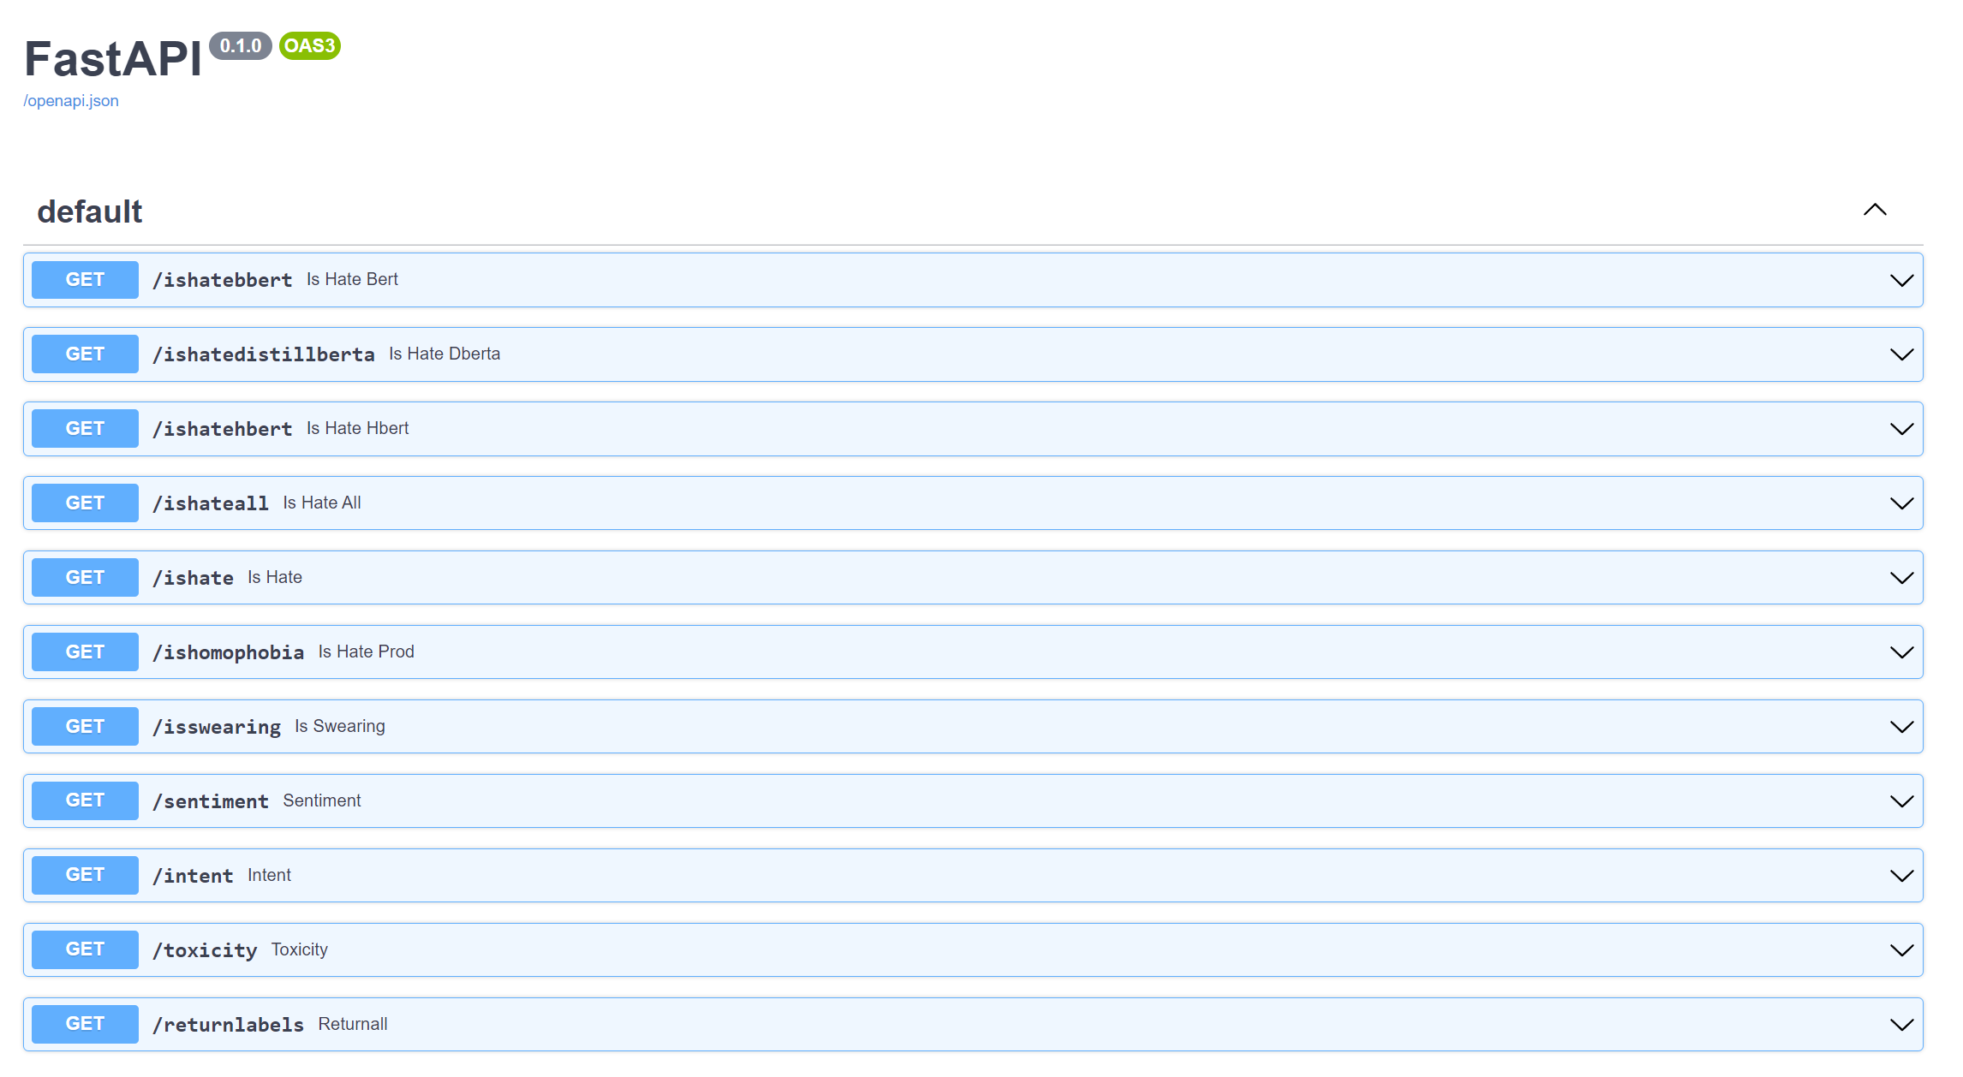This screenshot has width=1963, height=1077.
Task: Click the /toxicity endpoint path text
Action: click(x=205, y=950)
